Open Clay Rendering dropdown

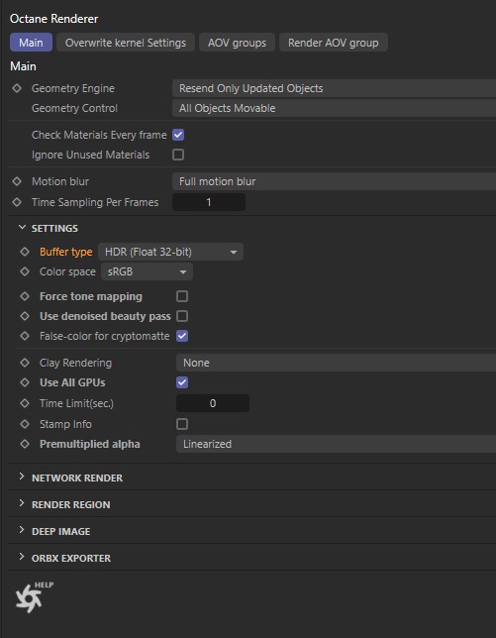coord(337,363)
